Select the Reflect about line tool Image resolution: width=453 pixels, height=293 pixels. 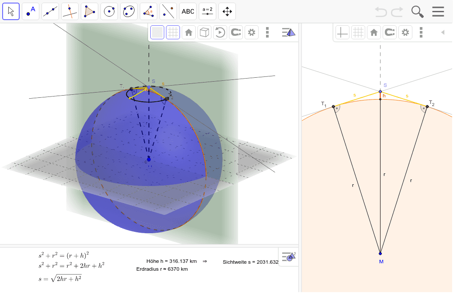click(168, 11)
